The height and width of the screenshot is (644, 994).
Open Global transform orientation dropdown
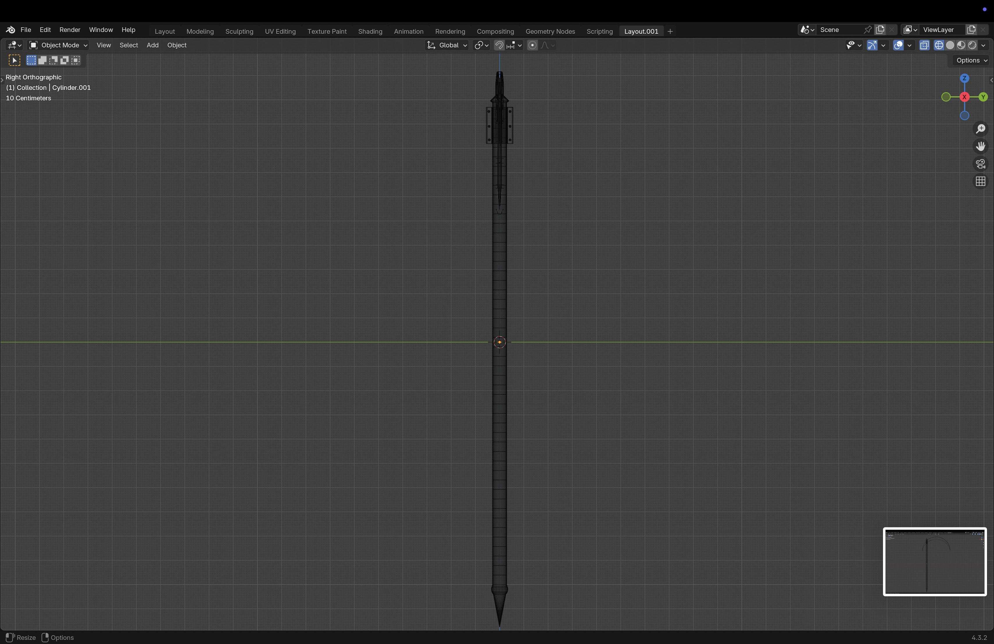click(x=446, y=45)
